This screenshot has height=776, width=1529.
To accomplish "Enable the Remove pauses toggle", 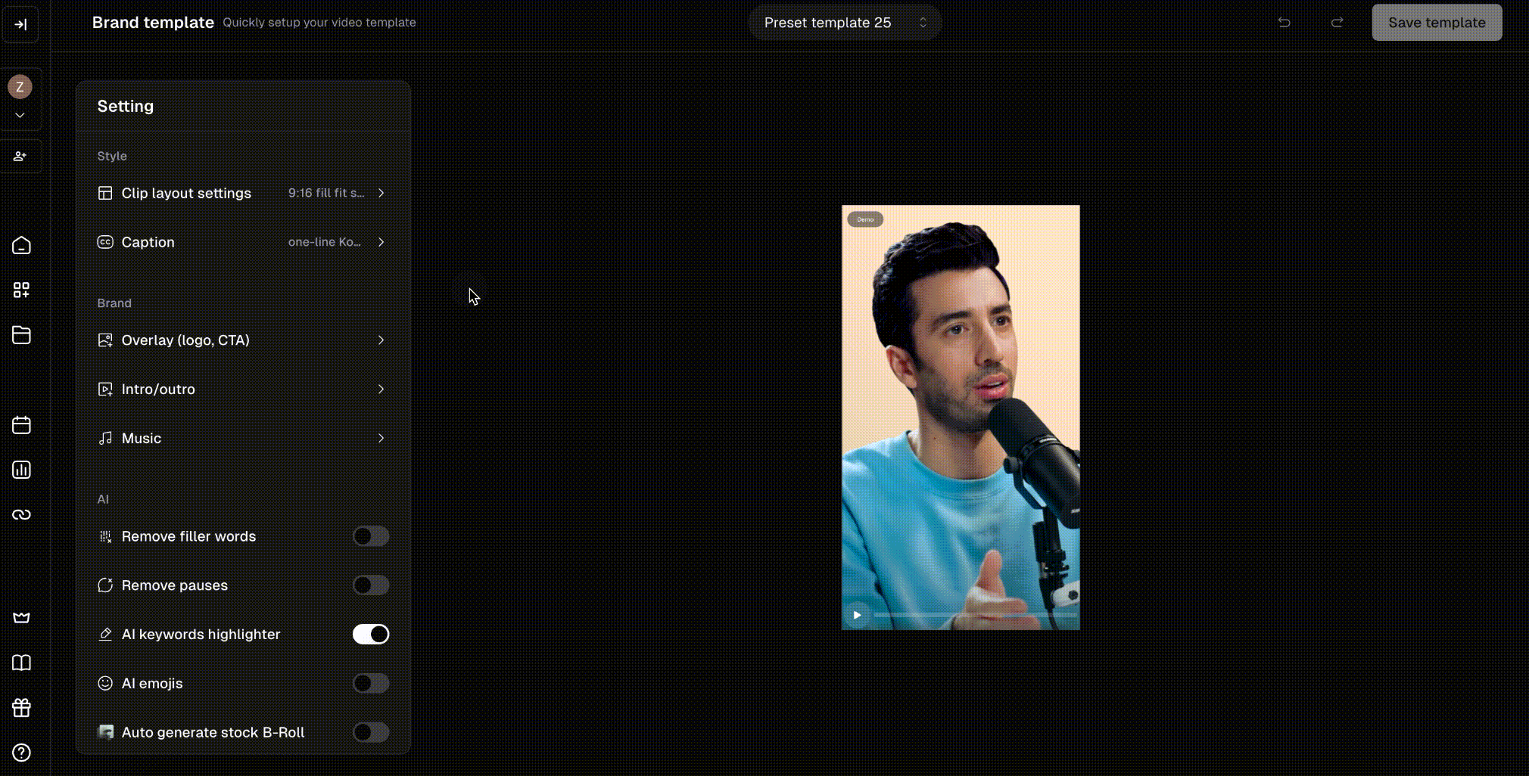I will pyautogui.click(x=371, y=585).
